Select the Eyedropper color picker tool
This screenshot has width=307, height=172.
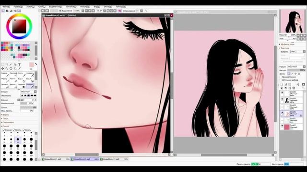tap(19, 68)
